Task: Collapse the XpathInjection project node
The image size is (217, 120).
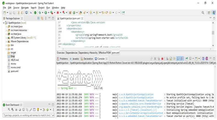Action: click(x=4, y=23)
